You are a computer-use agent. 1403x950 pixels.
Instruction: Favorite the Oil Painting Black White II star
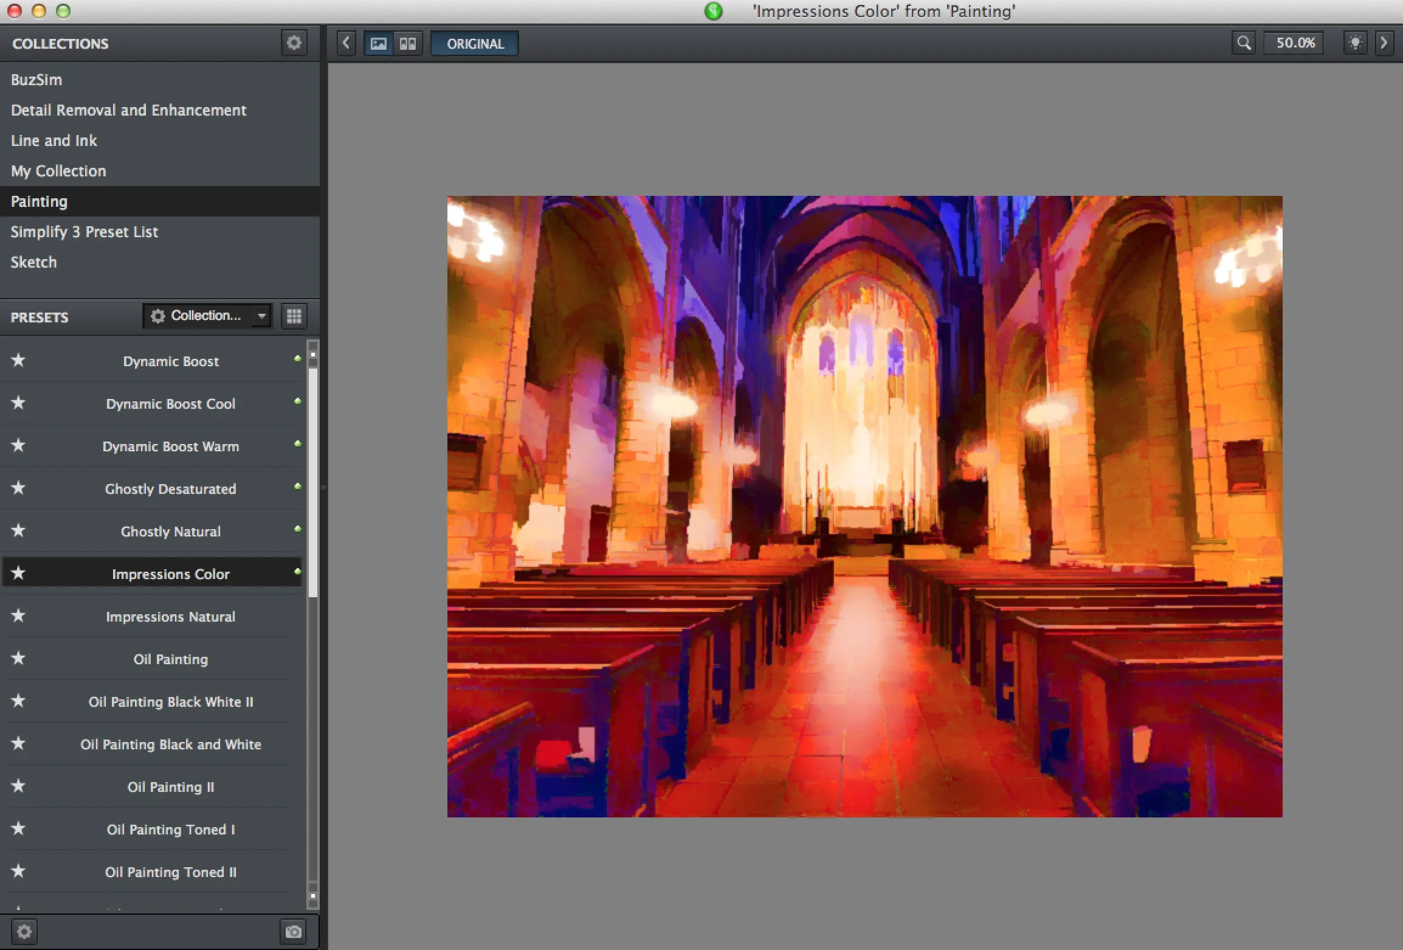tap(18, 701)
